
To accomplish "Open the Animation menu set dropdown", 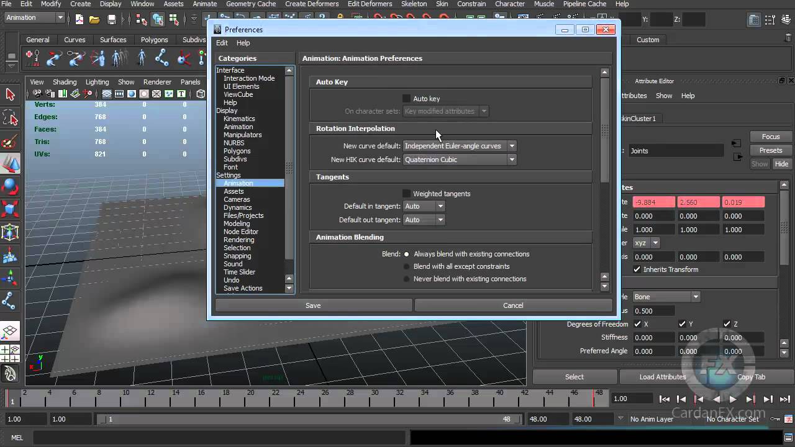I will pyautogui.click(x=34, y=17).
